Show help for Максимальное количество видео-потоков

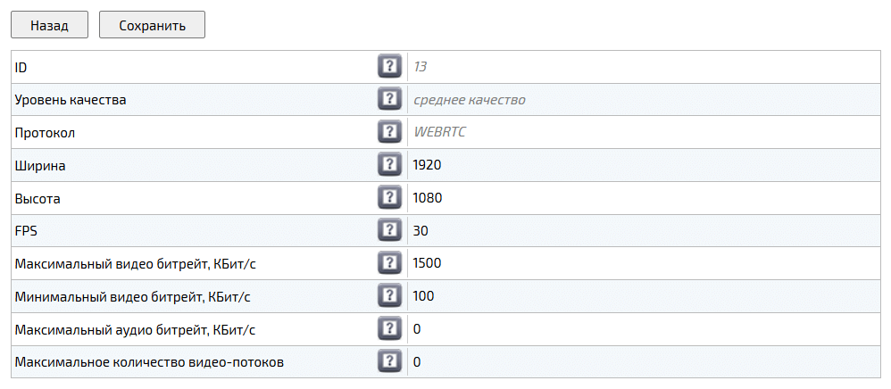pyautogui.click(x=388, y=361)
